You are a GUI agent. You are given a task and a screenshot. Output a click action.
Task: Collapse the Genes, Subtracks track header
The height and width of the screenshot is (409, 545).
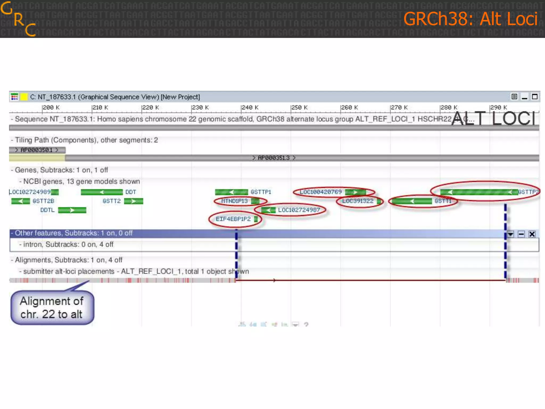(12, 170)
